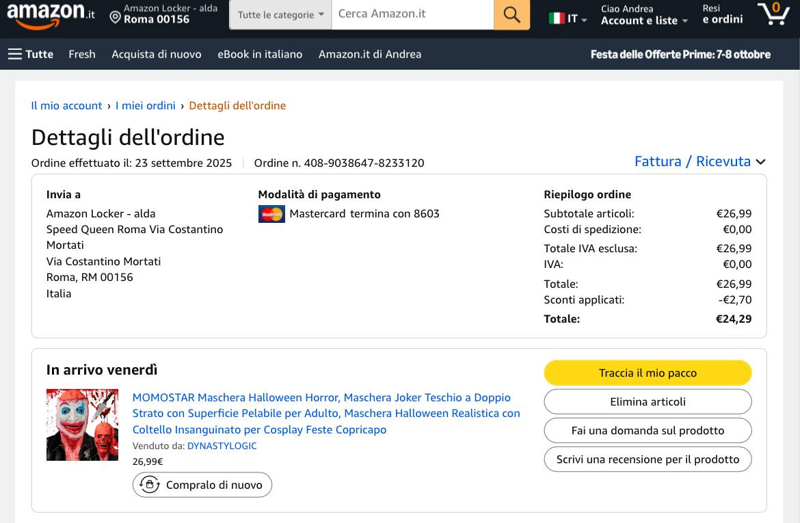The image size is (800, 523).
Task: Click Fai una domanda sul prodotto
Action: pyautogui.click(x=648, y=431)
